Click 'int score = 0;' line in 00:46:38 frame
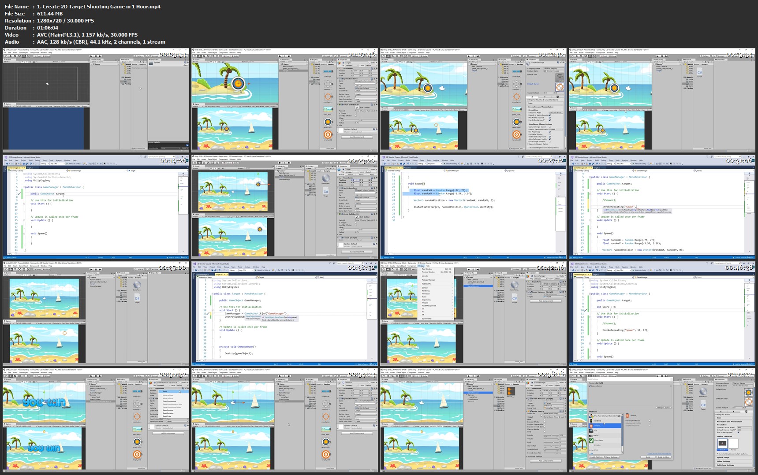 coord(607,307)
